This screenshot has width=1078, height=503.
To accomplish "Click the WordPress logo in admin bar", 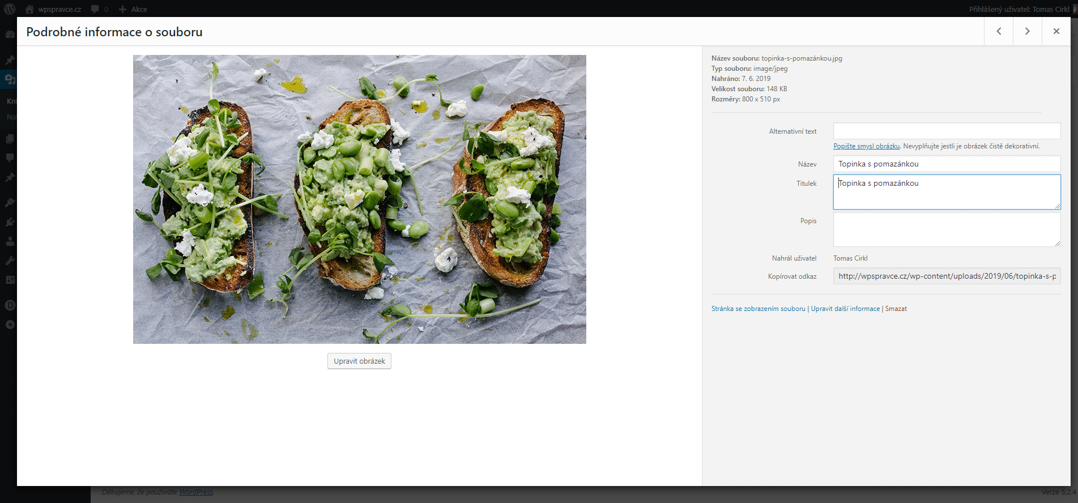I will pyautogui.click(x=10, y=9).
